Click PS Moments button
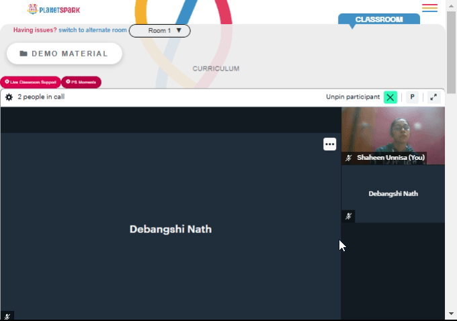Screen dimensions: 457x321 81,82
